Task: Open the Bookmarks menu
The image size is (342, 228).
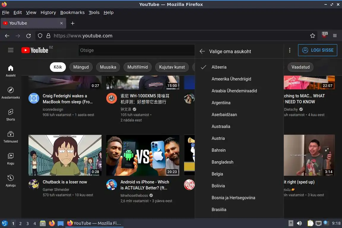Action: click(x=72, y=12)
